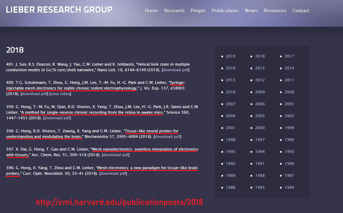Go to the Contact page
This screenshot has width=343, height=213.
pyautogui.click(x=301, y=11)
